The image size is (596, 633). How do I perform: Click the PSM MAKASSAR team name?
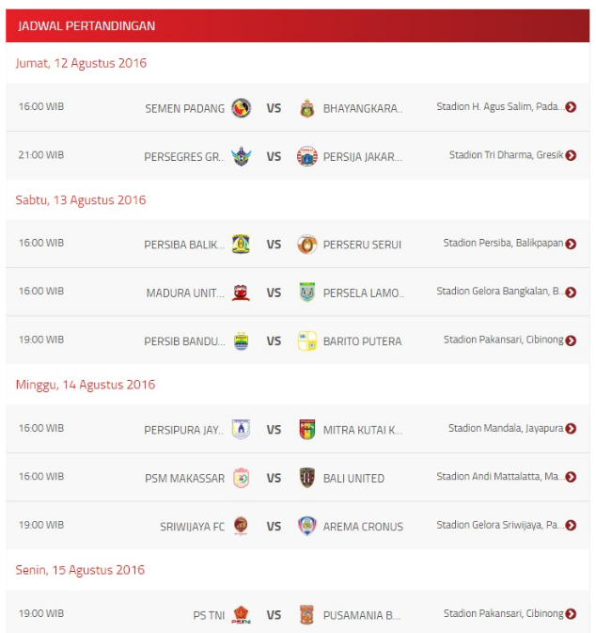pos(184,479)
